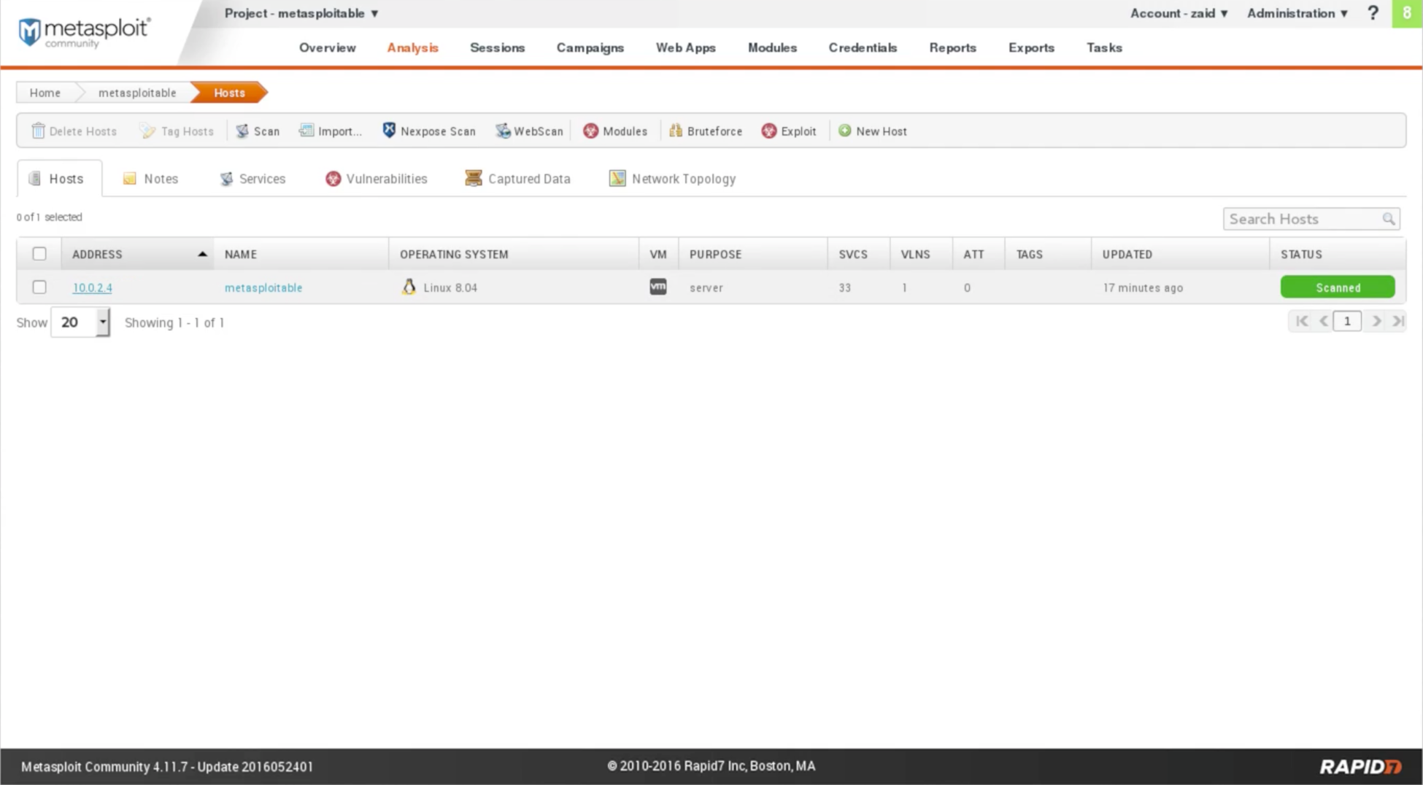Click the Metasploit logo
The width and height of the screenshot is (1423, 785).
point(84,32)
